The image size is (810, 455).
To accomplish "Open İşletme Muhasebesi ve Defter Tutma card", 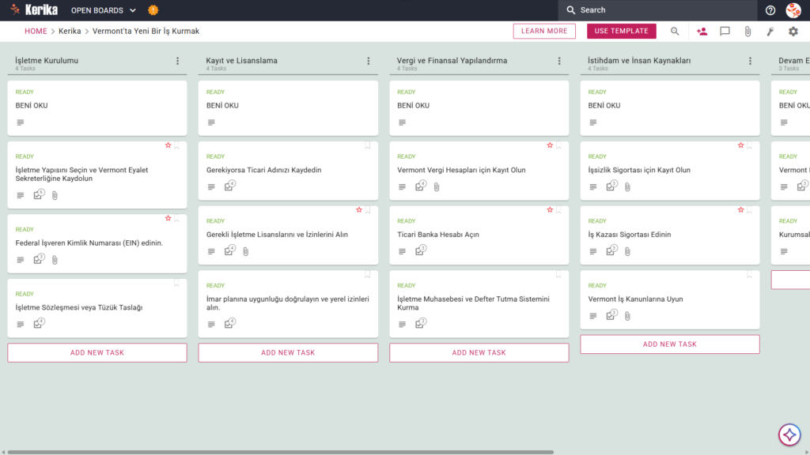I will [x=479, y=304].
